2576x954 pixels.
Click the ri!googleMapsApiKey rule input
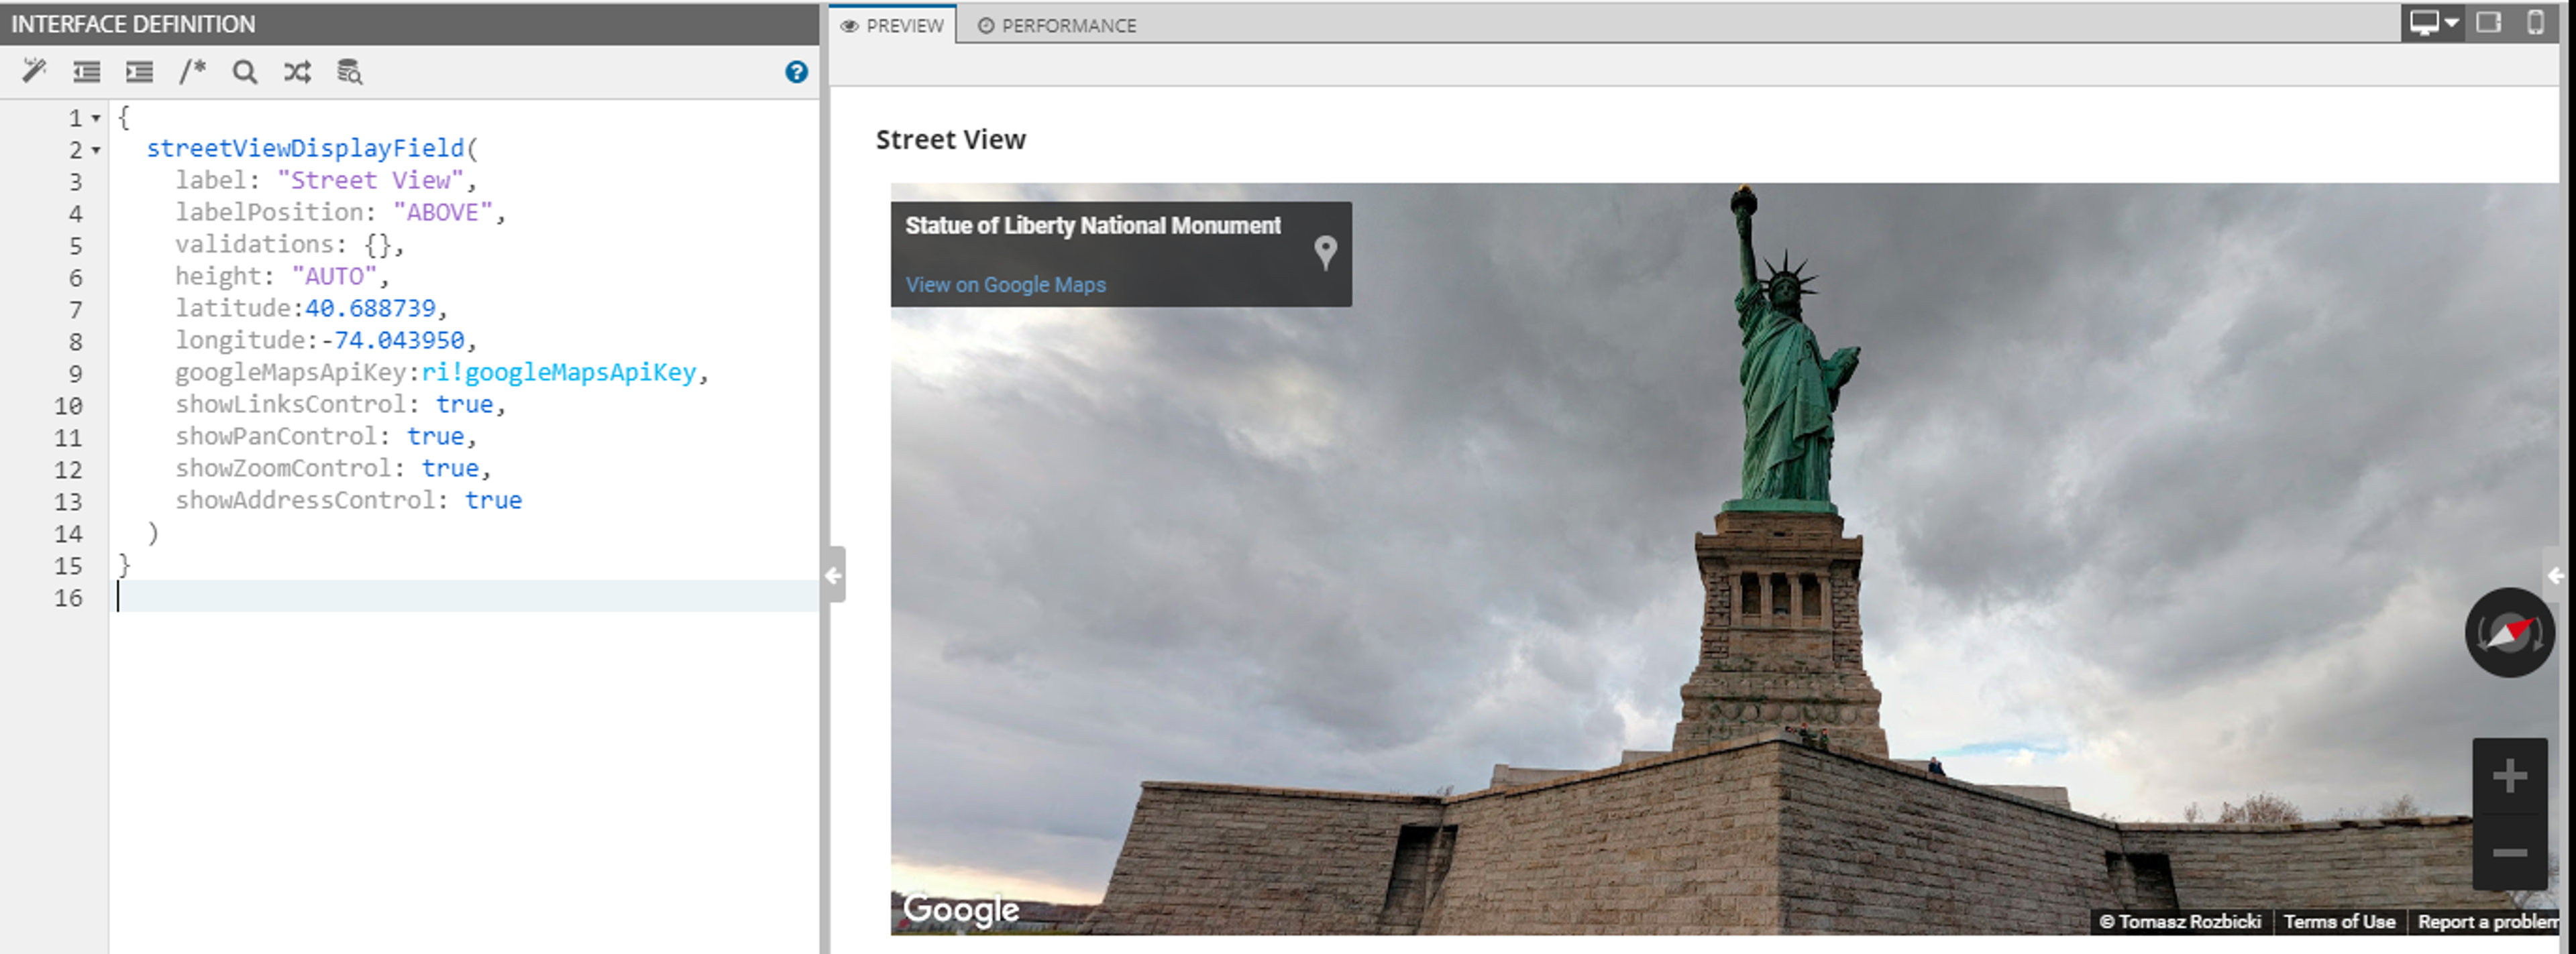click(559, 371)
